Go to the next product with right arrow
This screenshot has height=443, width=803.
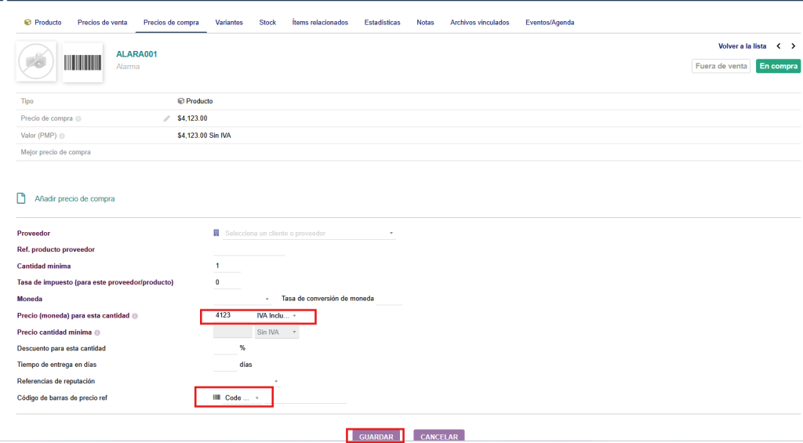click(793, 46)
